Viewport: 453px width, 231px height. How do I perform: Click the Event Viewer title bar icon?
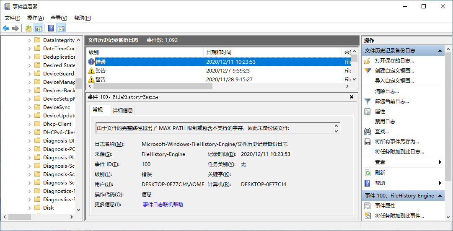click(7, 6)
